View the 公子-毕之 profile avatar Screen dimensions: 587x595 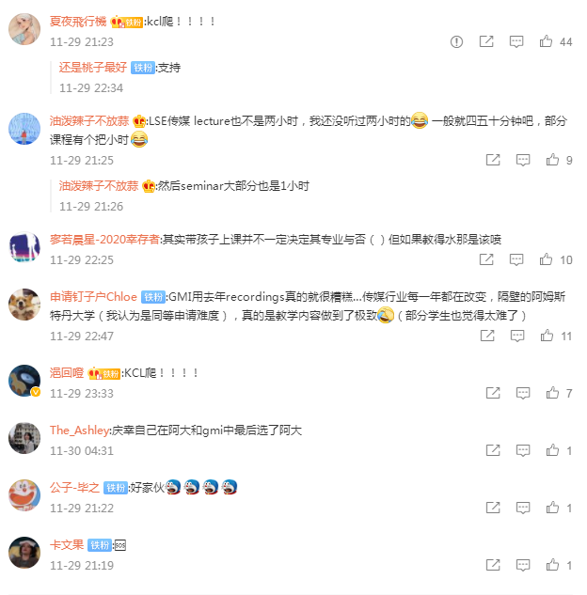click(x=24, y=495)
